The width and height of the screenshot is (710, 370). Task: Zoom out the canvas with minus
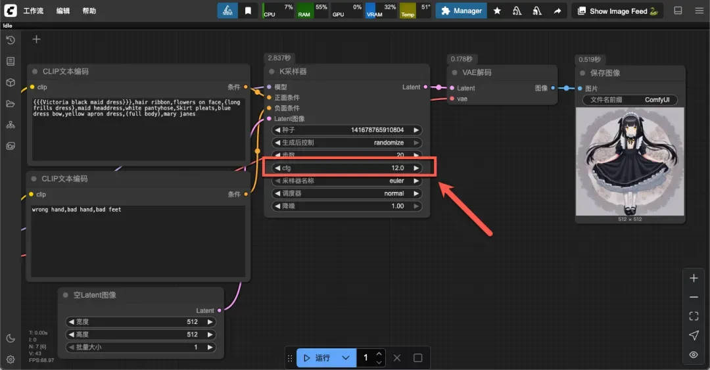(x=694, y=297)
